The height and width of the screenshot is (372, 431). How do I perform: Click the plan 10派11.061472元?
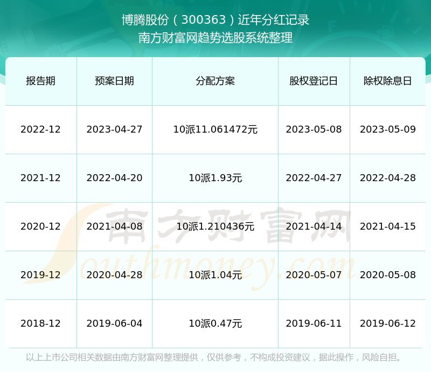(x=215, y=129)
